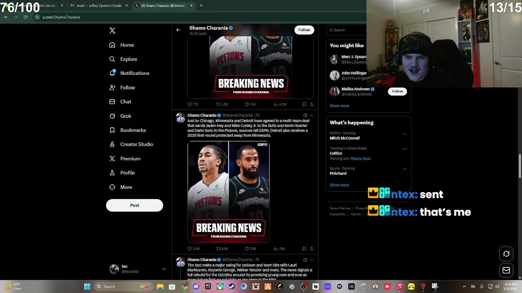Click the white Post button
This screenshot has width=522, height=293.
click(x=135, y=205)
